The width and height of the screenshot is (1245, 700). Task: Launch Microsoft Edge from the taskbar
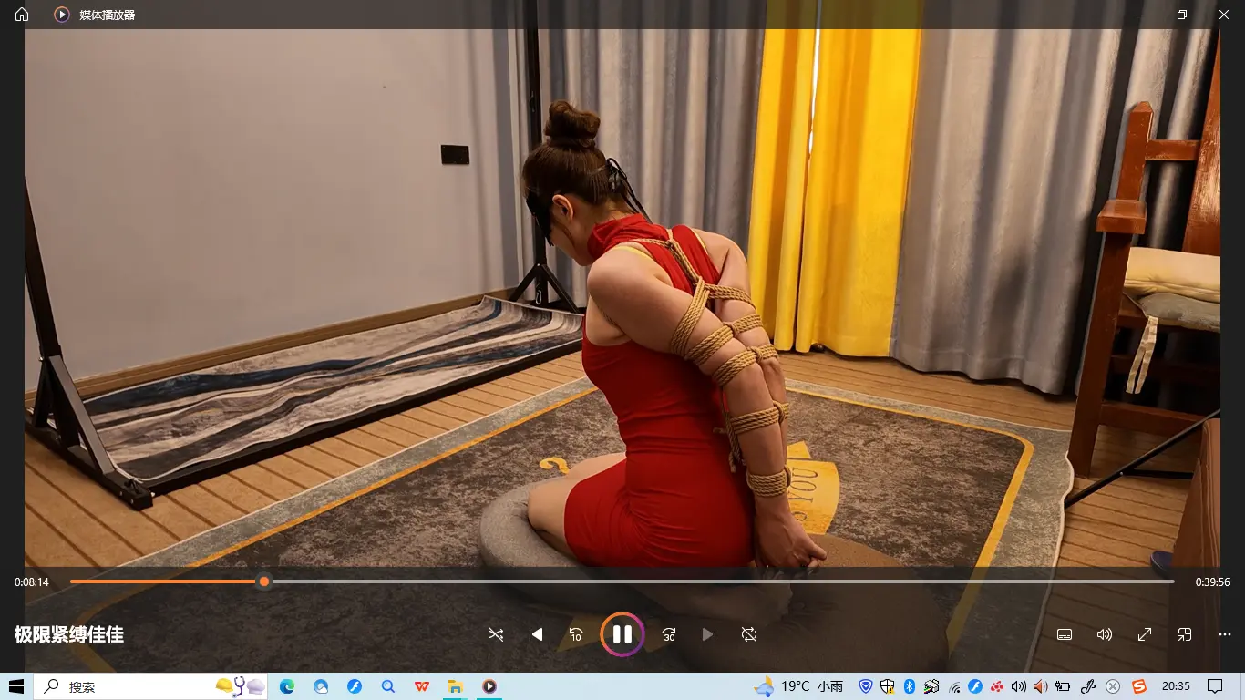(x=287, y=686)
